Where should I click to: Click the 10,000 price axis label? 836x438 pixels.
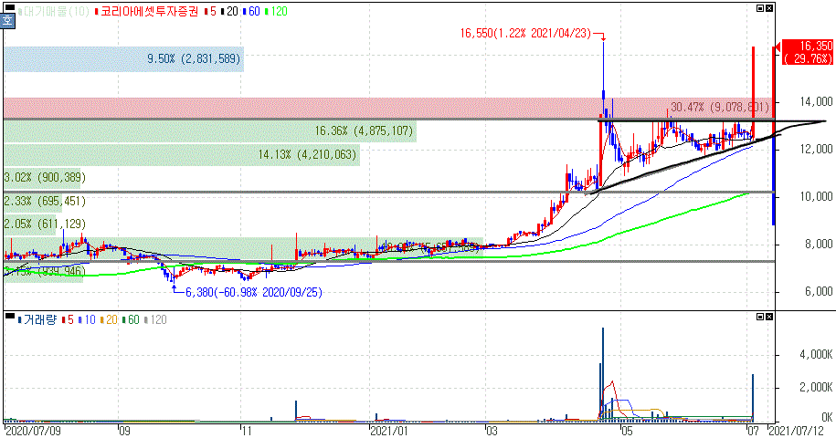point(816,196)
